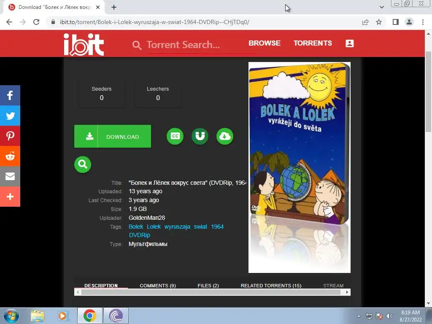Click the Bolek a Lolek cover image
Screen dimensions: 432x324
(299, 167)
